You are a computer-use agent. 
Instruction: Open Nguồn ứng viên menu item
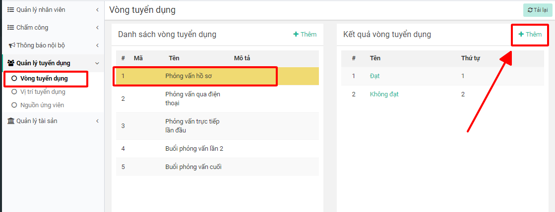pyautogui.click(x=42, y=105)
